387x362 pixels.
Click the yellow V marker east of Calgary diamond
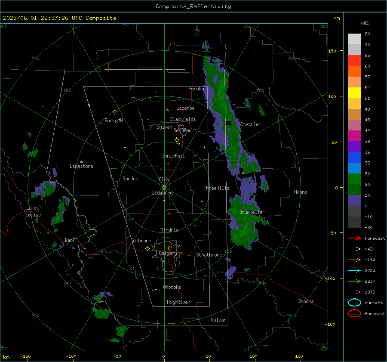click(x=179, y=246)
